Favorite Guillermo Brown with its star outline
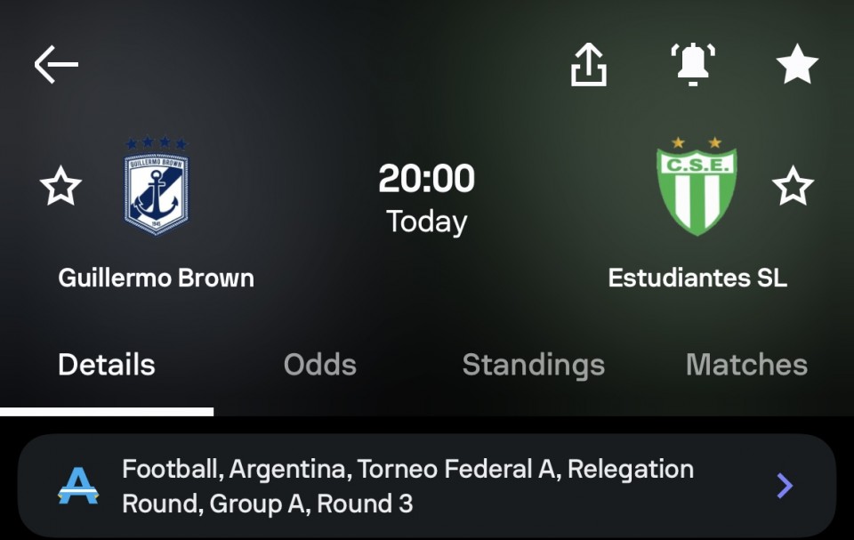The image size is (854, 540). click(60, 186)
